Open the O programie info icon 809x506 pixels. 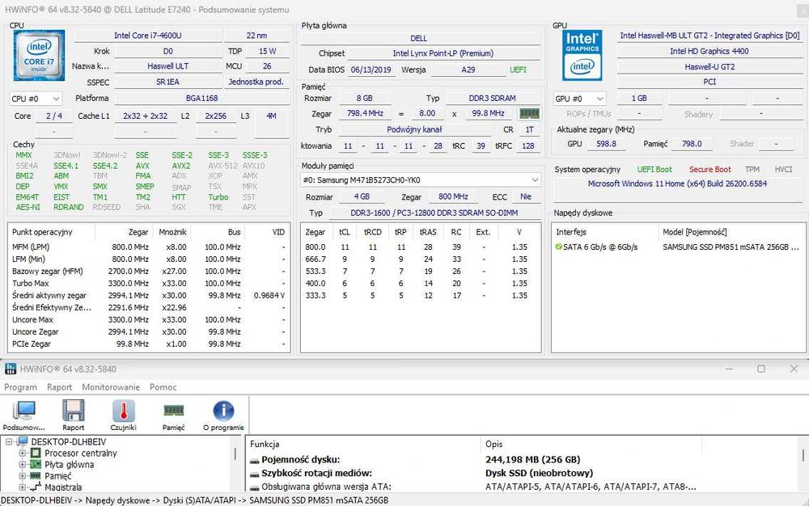(223, 411)
